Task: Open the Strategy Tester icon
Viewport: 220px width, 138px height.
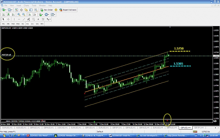Action: click(36, 10)
